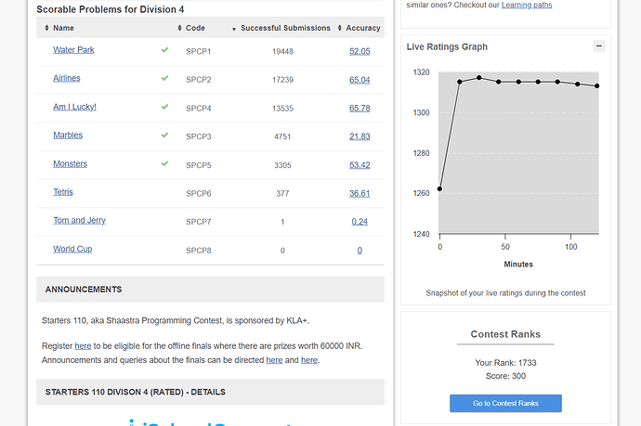The image size is (641, 426).
Task: Open the World Cup problem
Action: 72,249
